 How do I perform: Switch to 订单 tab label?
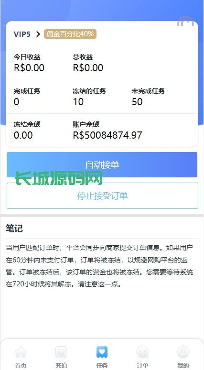click(143, 366)
